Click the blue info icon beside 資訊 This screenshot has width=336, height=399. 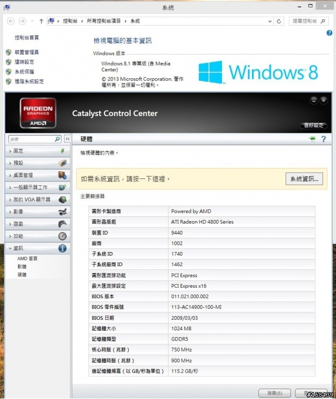click(x=62, y=248)
